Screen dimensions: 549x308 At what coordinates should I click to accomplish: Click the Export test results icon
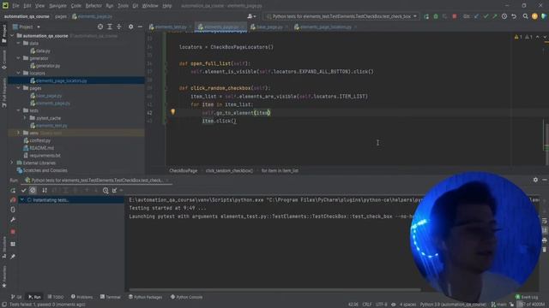pyautogui.click(x=114, y=190)
